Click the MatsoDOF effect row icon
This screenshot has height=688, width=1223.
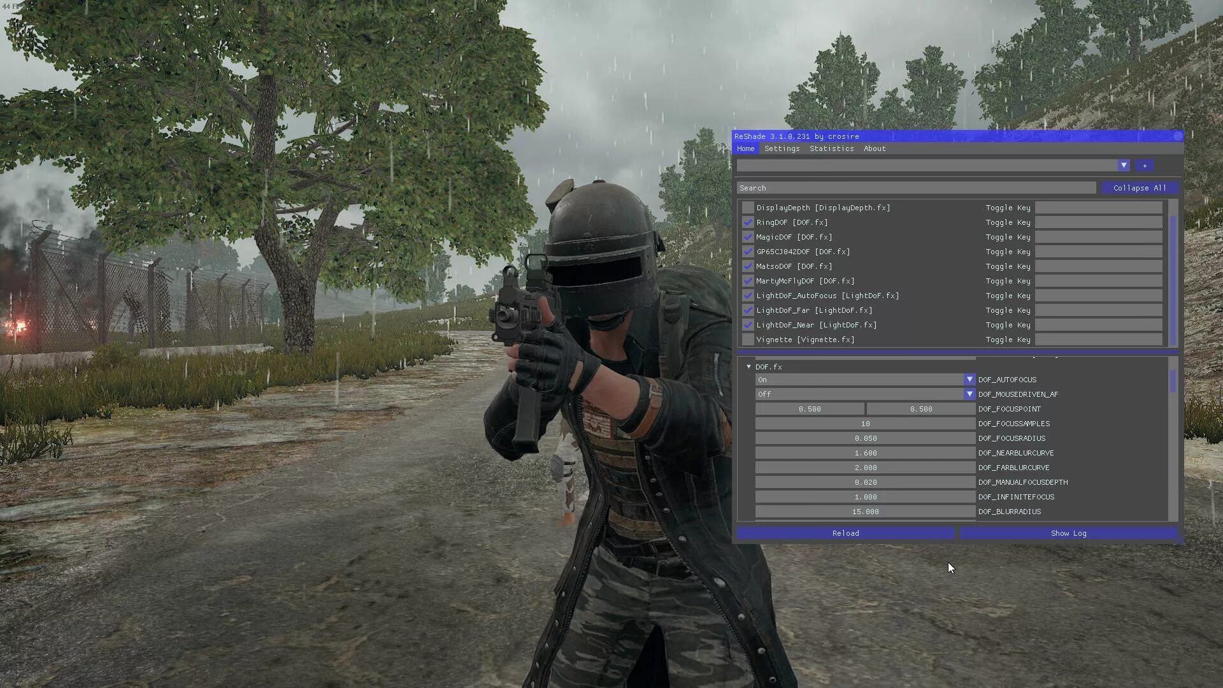pos(748,266)
